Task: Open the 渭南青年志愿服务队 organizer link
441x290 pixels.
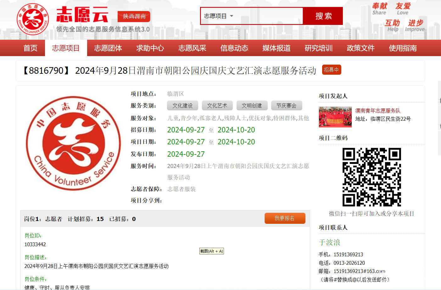Action: coord(378,111)
